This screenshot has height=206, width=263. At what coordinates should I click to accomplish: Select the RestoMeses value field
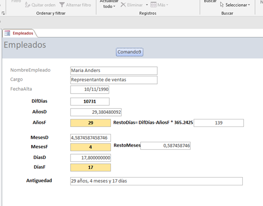(166, 146)
